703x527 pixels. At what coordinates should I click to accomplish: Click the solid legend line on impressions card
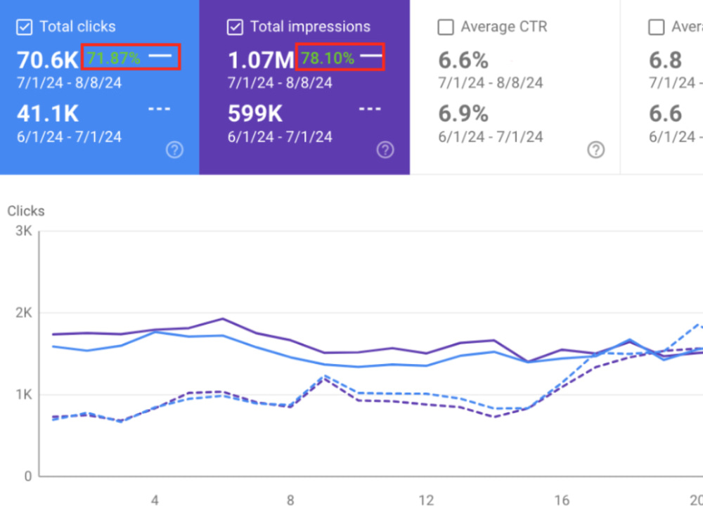point(371,56)
